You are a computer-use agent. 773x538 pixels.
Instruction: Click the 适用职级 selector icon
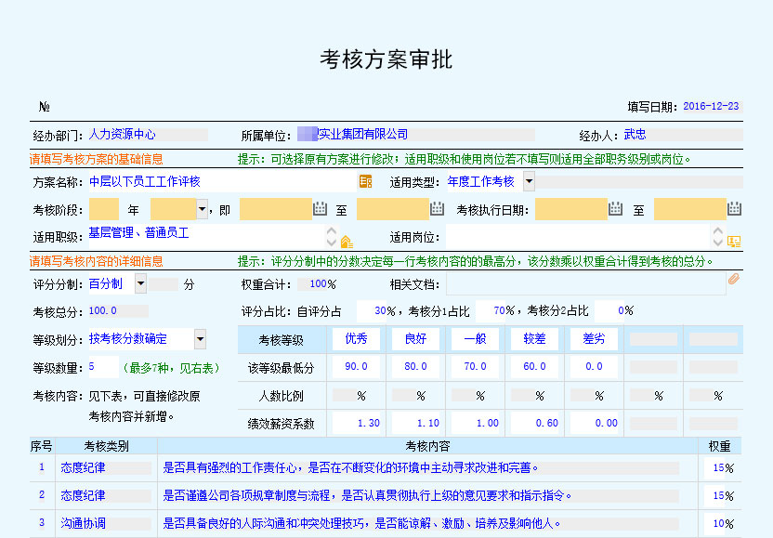[347, 242]
